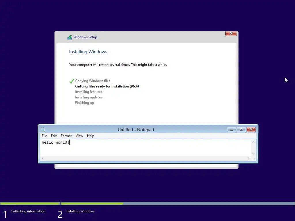Click in the Notepad text area
The image size is (295, 221).
coord(145,148)
